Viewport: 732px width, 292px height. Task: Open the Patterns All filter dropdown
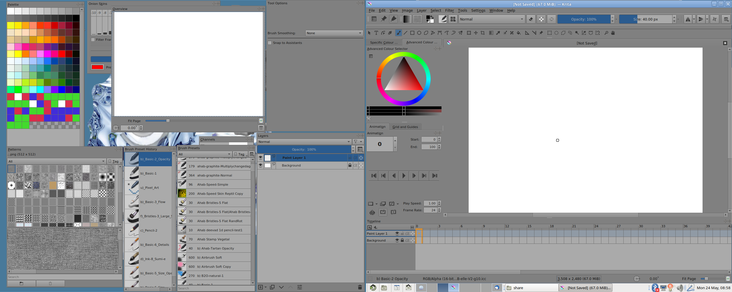tap(57, 161)
